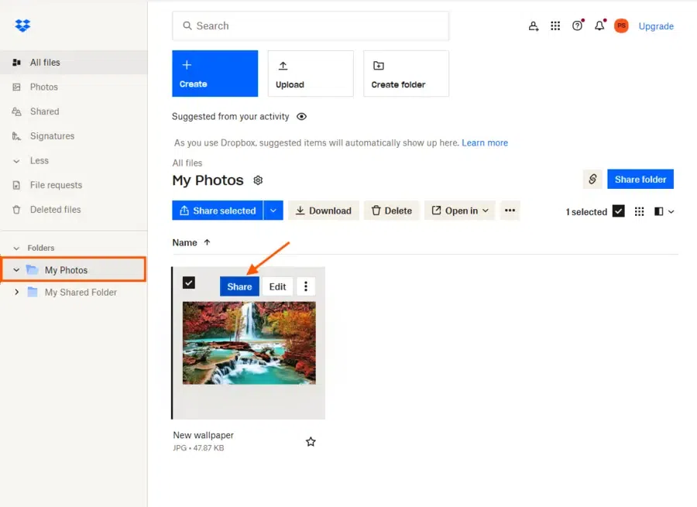Open My Photos folder settings gear
697x507 pixels.
click(258, 180)
